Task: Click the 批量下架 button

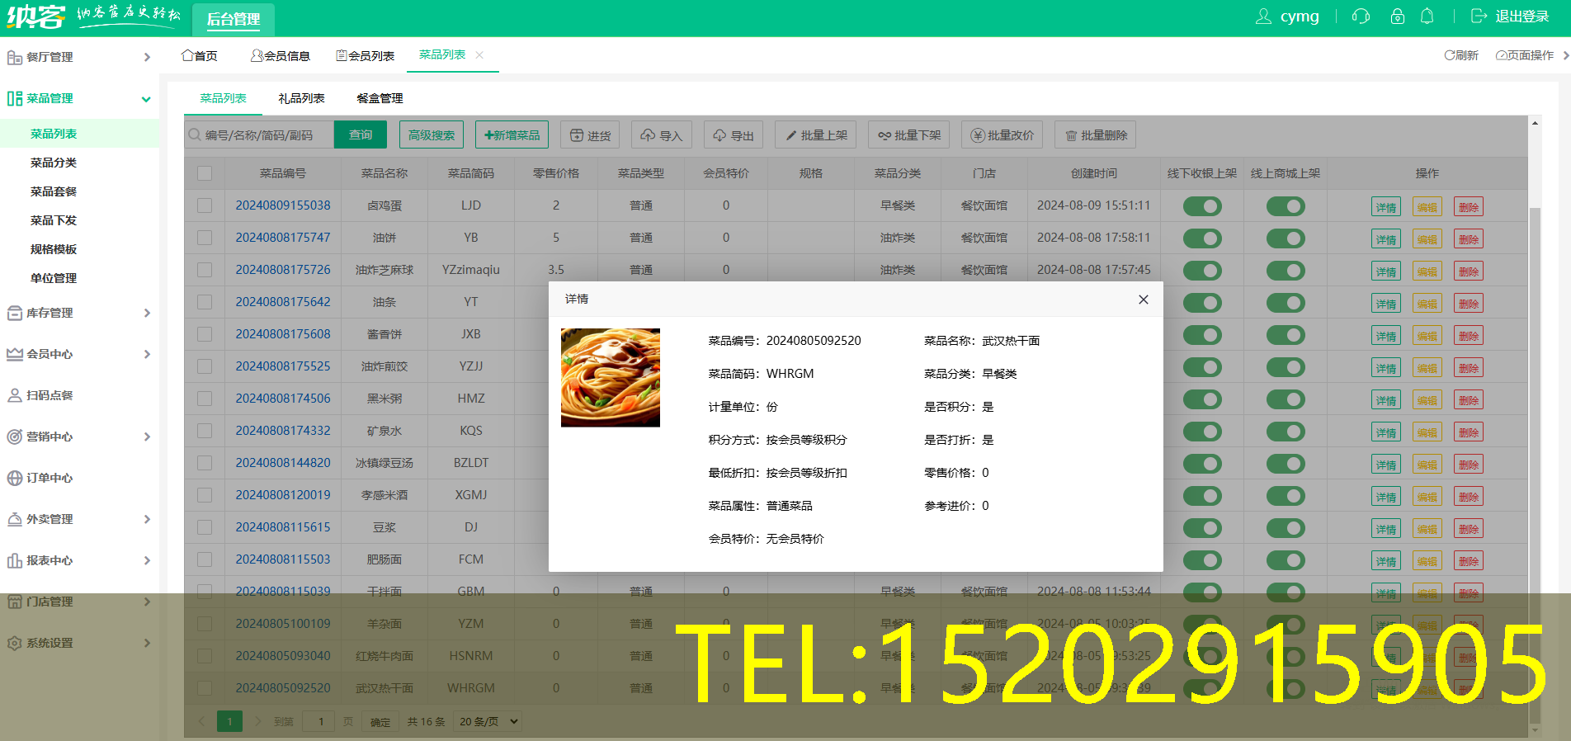Action: click(909, 135)
